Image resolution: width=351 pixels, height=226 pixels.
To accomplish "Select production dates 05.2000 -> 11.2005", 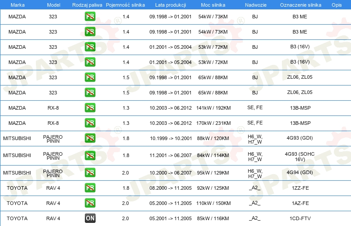I will [171, 203].
